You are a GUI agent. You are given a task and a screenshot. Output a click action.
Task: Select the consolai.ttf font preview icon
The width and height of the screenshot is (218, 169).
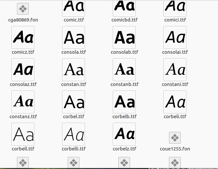click(175, 37)
